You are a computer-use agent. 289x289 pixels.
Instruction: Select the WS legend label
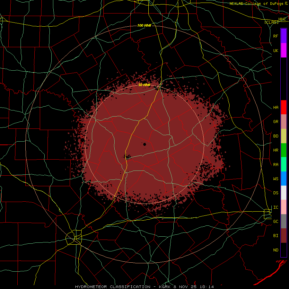pos(276,179)
